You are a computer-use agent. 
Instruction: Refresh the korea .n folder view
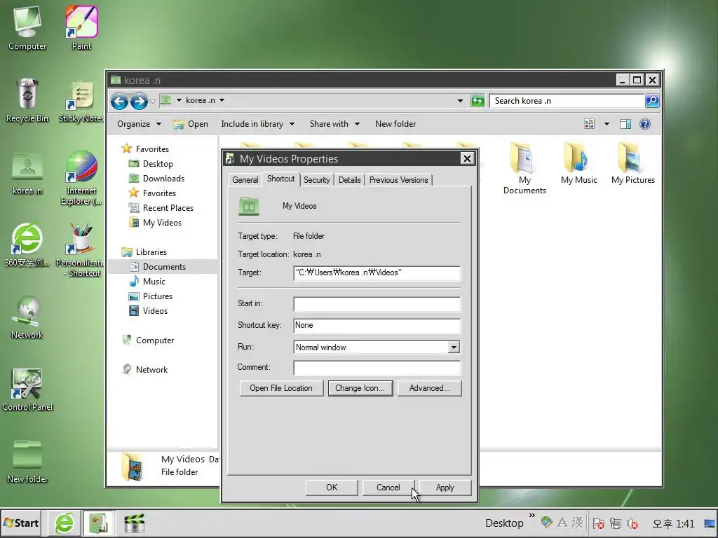pos(477,101)
